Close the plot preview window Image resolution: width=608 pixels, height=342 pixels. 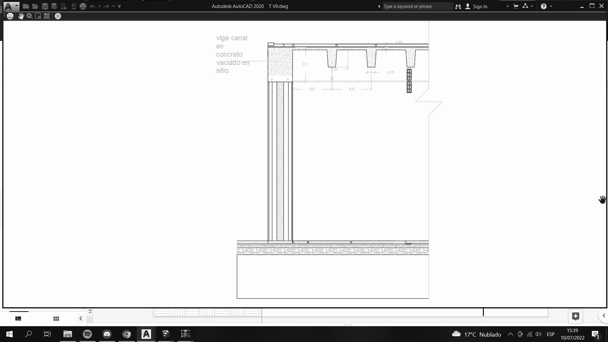click(x=58, y=16)
